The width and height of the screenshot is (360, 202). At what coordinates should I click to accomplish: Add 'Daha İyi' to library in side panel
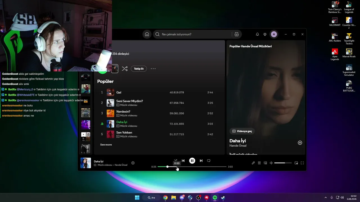tap(300, 143)
